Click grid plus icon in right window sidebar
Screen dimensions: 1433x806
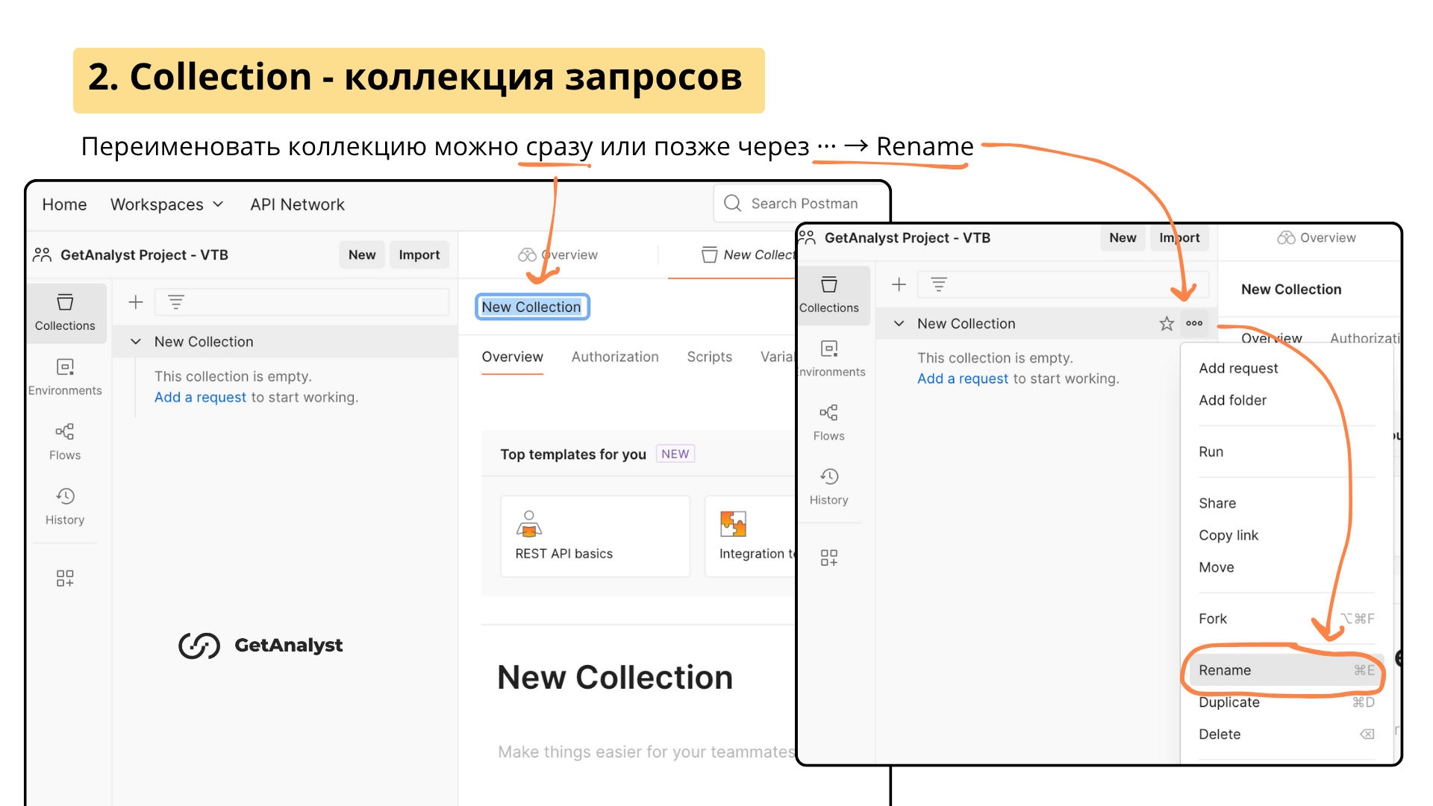click(829, 557)
